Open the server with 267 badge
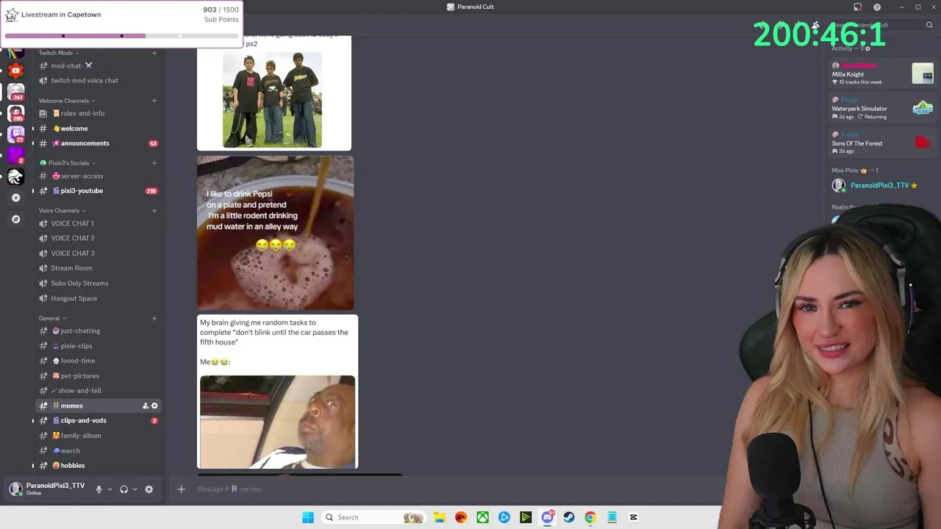 coord(15,93)
